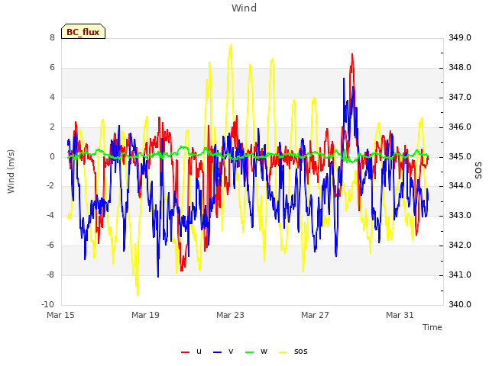The width and height of the screenshot is (489, 366).
Task: Click the right axis value 344.0
Action: [x=460, y=186]
